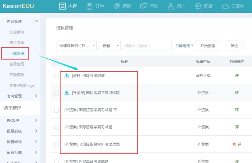Tick the checkbox for 国际贸易学复习试题 下 row
252x163 pixels.
coord(57,110)
